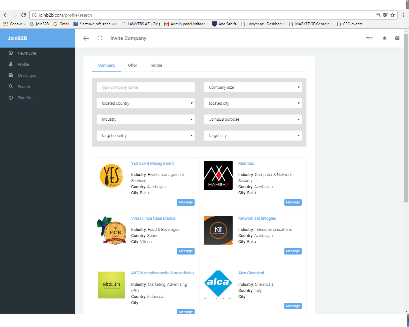Open the mail envelope icon in header
Image resolution: width=409 pixels, height=327 pixels.
(397, 38)
